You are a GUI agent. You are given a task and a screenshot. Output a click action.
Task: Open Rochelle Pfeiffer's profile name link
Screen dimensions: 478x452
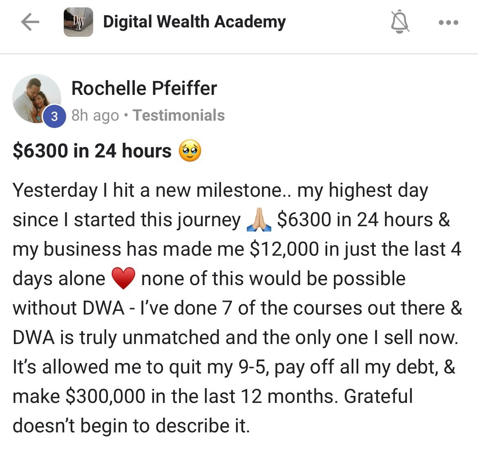pos(144,88)
